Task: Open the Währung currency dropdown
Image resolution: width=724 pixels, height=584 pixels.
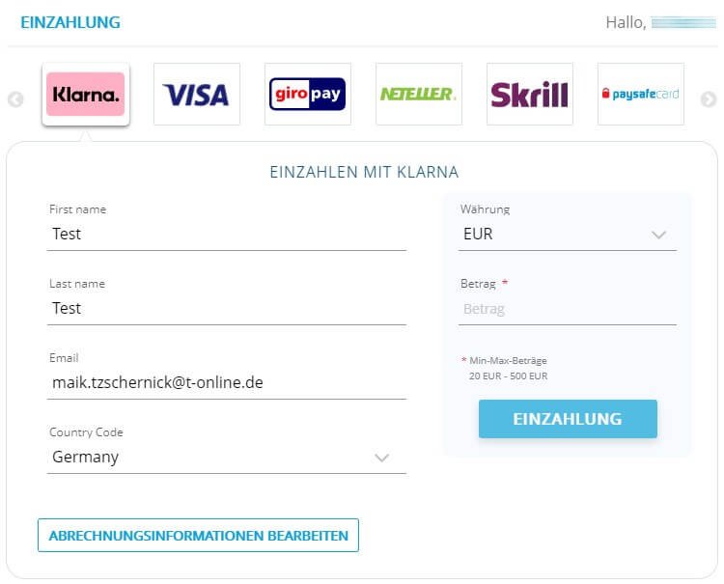Action: pyautogui.click(x=568, y=234)
